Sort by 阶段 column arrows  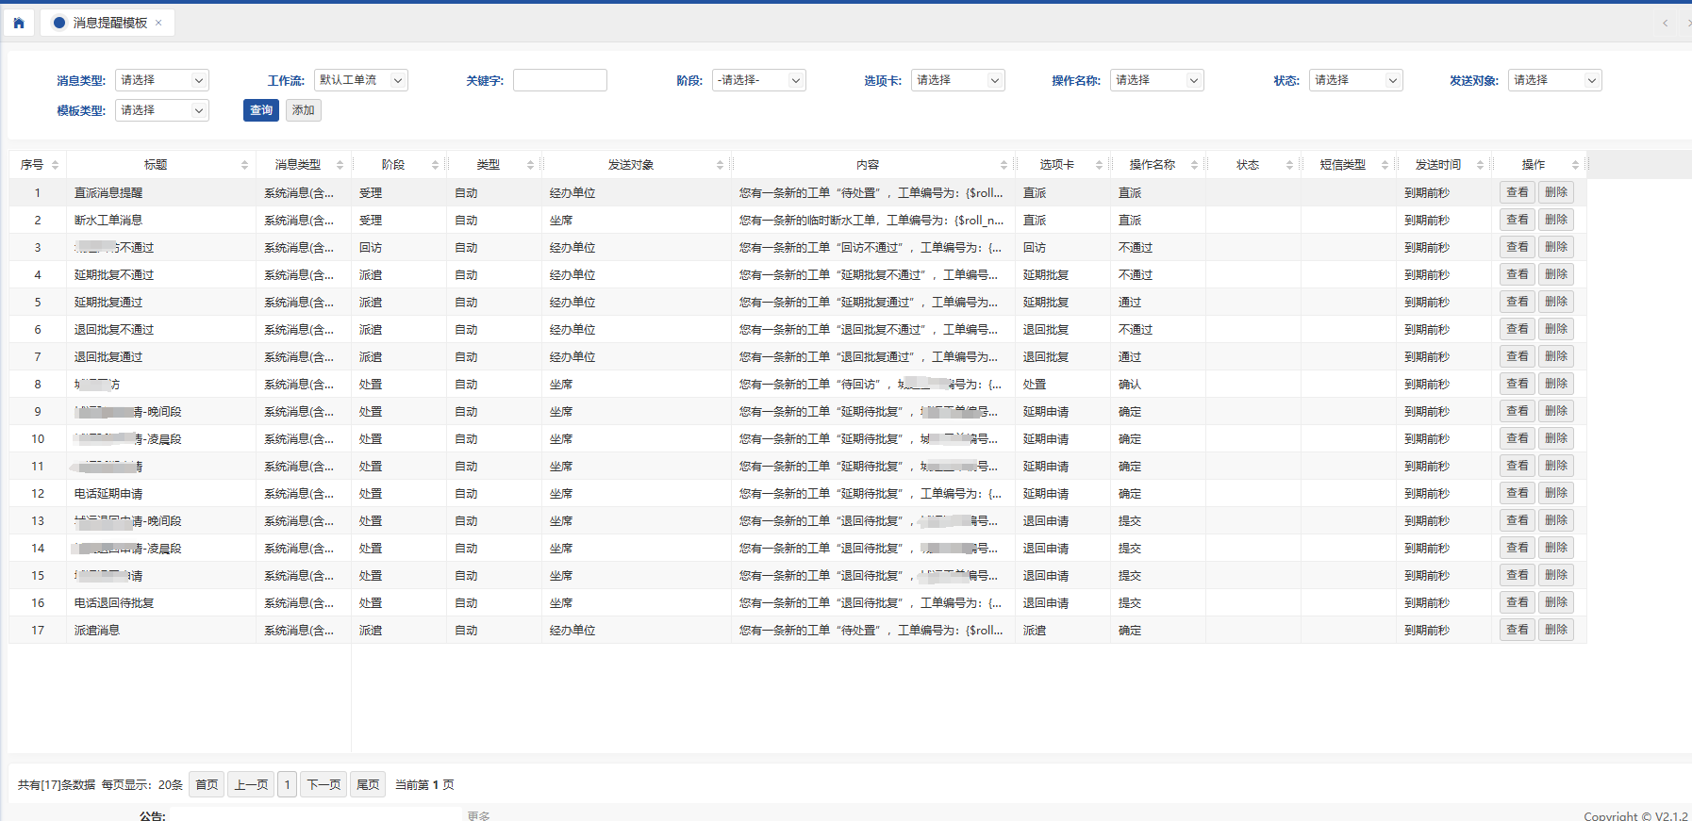click(436, 165)
